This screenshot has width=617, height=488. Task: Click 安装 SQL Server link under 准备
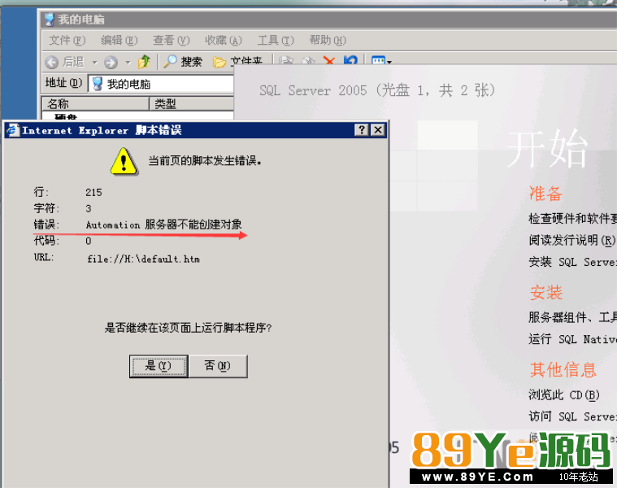click(572, 262)
